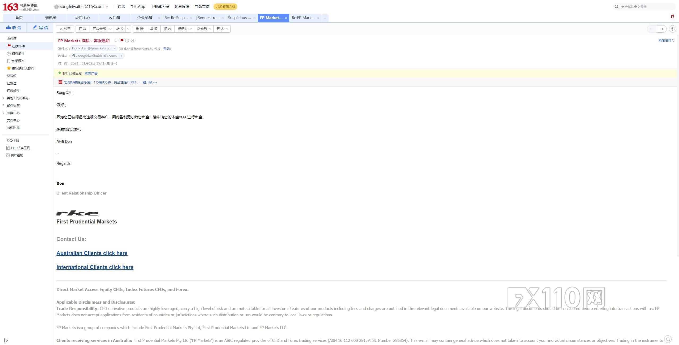Switch to the 通讯录 tab
Viewport: 679px width, 345px height.
coord(51,18)
